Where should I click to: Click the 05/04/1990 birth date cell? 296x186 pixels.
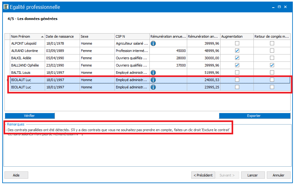pos(62,58)
